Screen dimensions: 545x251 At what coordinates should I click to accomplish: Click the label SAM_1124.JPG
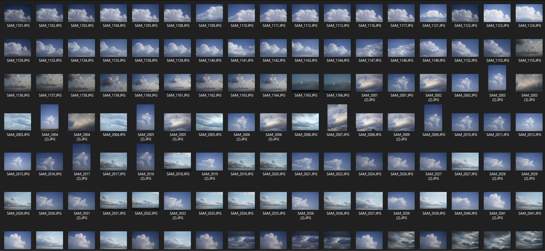pyautogui.click(x=530, y=26)
